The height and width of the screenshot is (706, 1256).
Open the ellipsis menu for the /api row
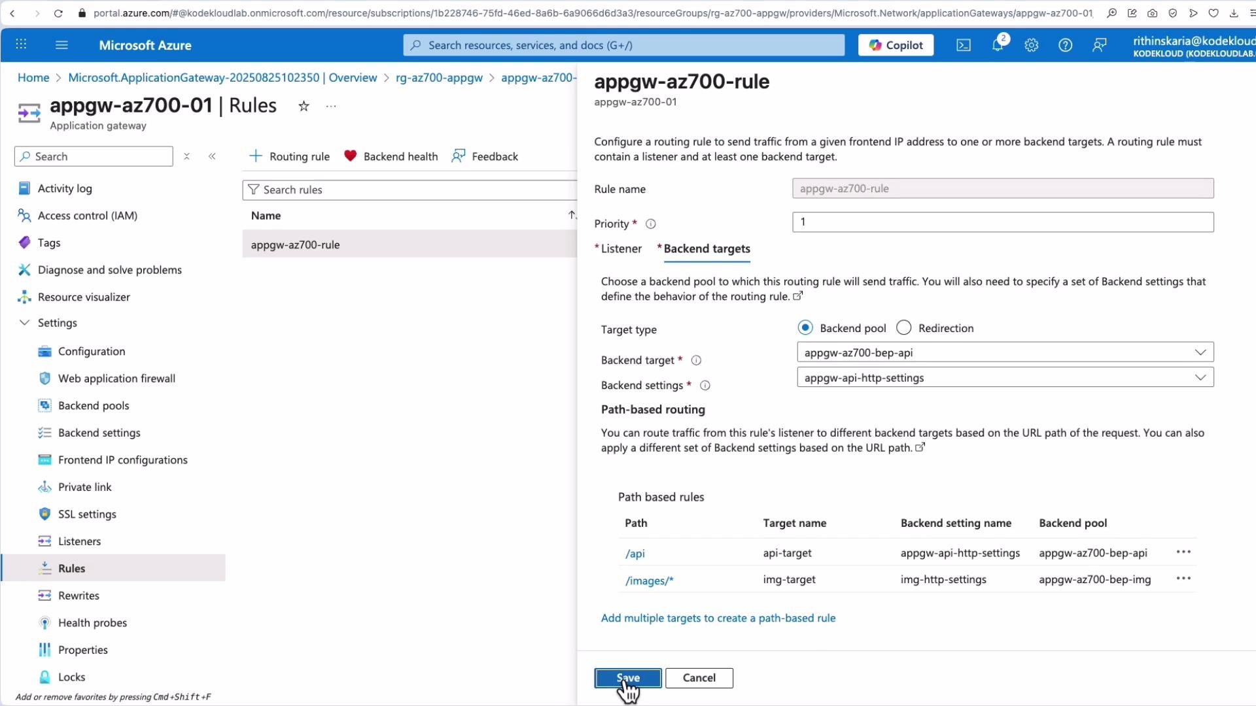click(1183, 552)
